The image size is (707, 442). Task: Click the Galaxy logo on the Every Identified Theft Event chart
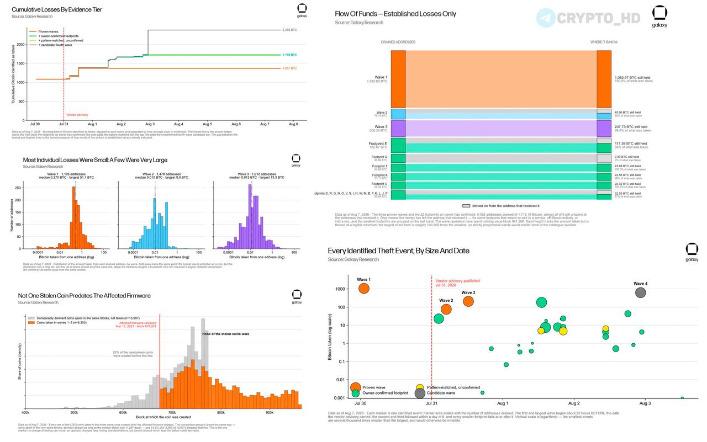(692, 252)
